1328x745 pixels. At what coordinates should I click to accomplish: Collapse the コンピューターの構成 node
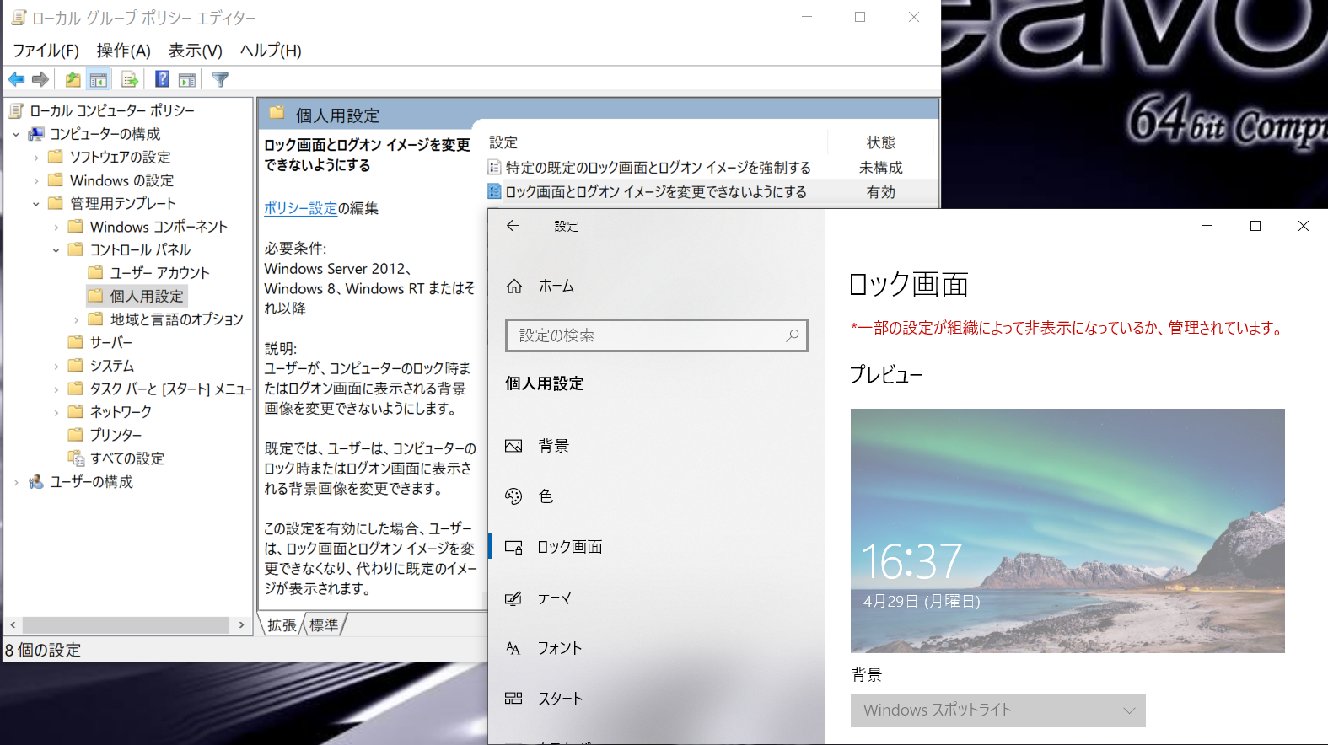click(16, 134)
